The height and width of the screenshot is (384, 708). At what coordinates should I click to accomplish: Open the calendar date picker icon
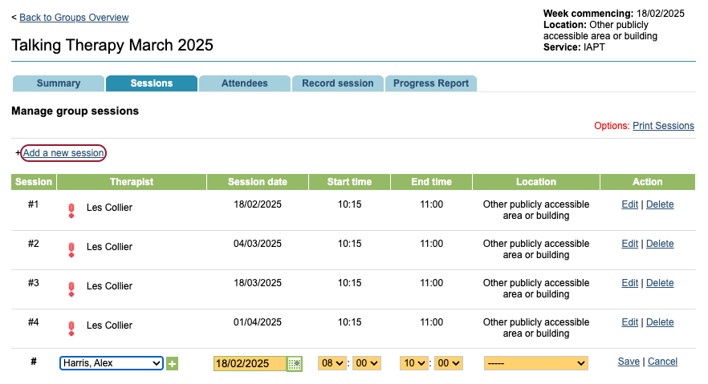click(295, 364)
